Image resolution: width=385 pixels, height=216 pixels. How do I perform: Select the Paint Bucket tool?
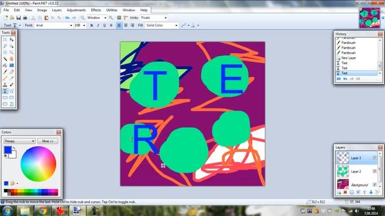[x=5, y=65]
